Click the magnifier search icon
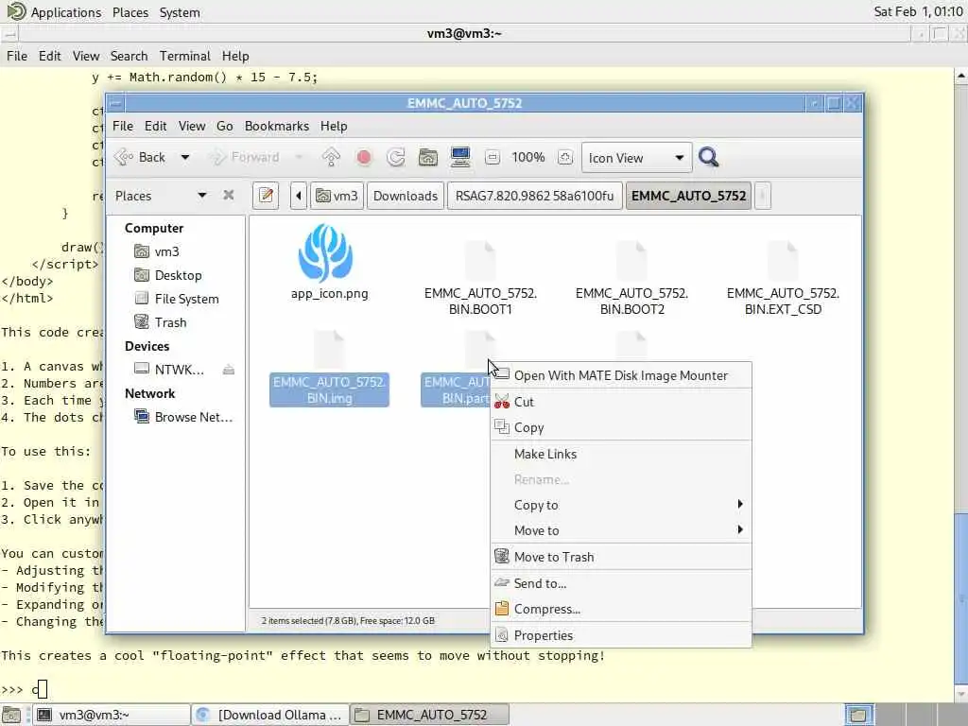The image size is (968, 726). [709, 158]
